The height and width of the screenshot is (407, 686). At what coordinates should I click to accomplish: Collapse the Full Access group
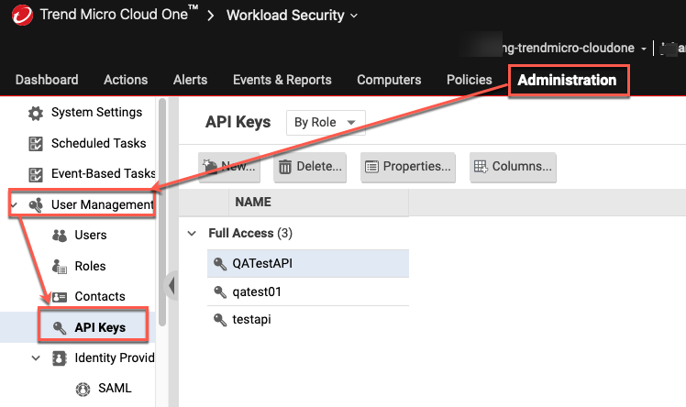(x=192, y=234)
